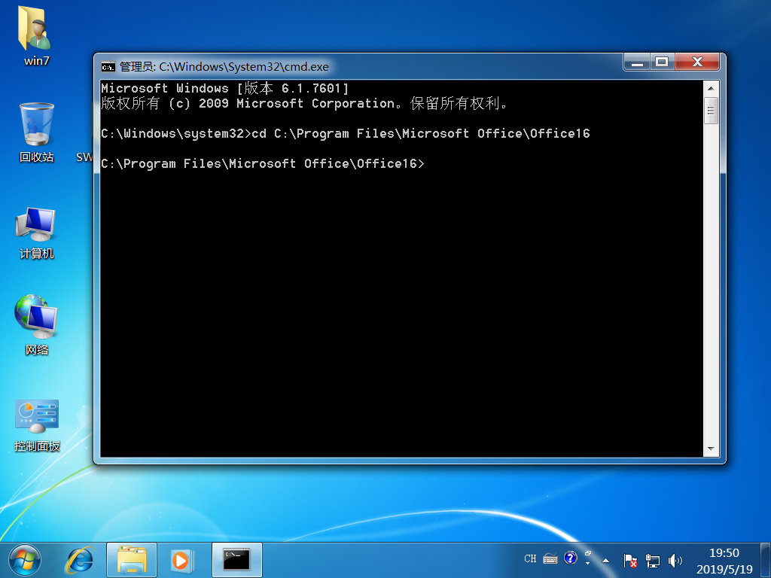Click the 'Microsoft Windows [版本 6.1.7601]' line
The height and width of the screenshot is (578, 771).
tap(224, 89)
